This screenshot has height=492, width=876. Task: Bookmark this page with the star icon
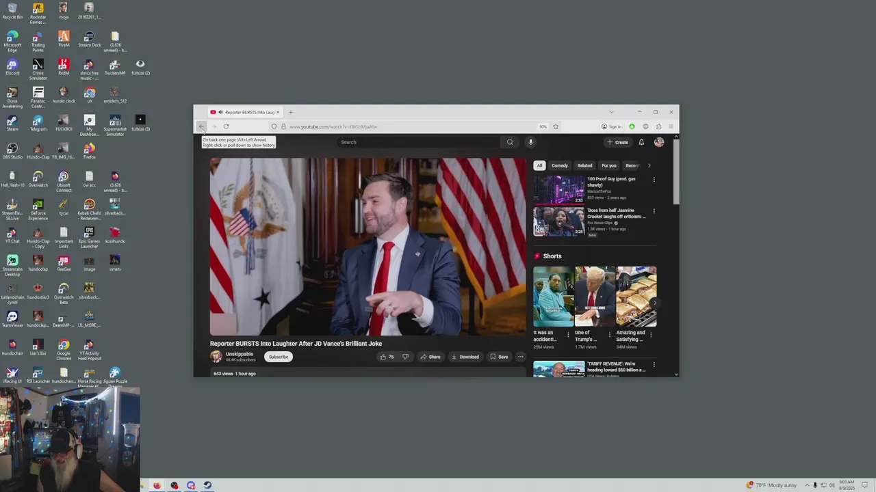[556, 126]
